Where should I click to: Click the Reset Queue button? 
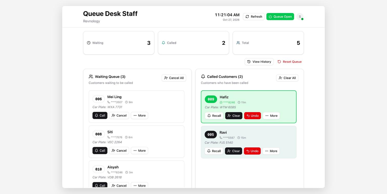(x=289, y=62)
